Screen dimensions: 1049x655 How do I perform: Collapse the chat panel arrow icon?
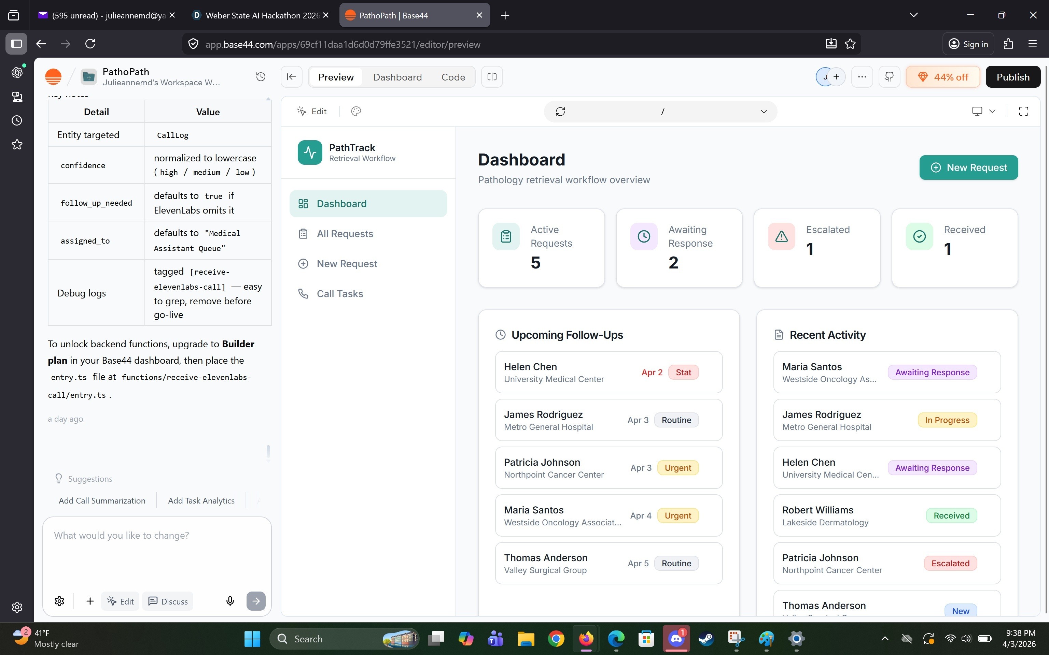point(291,77)
